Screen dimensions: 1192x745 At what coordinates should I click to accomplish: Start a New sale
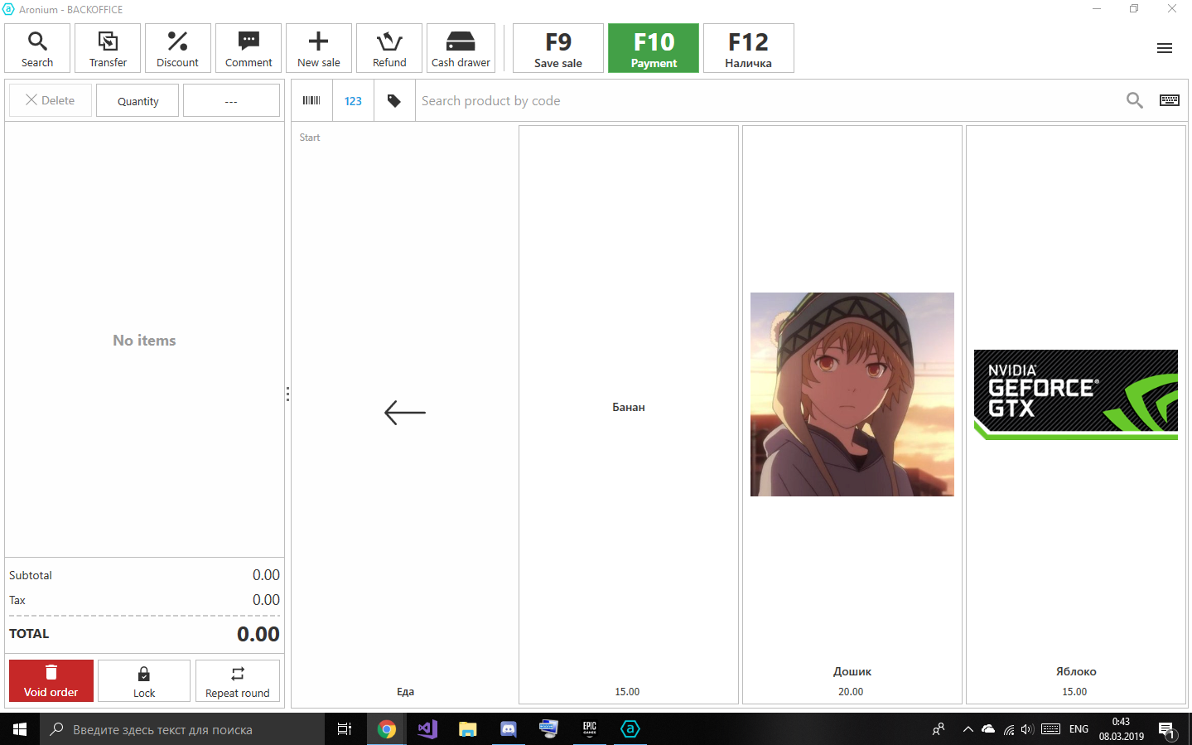(319, 49)
